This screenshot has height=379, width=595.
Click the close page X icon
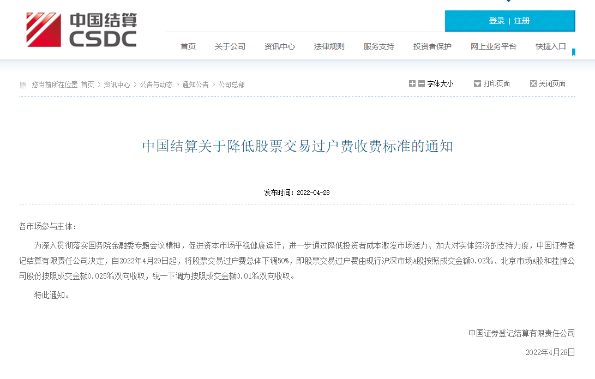coord(533,83)
